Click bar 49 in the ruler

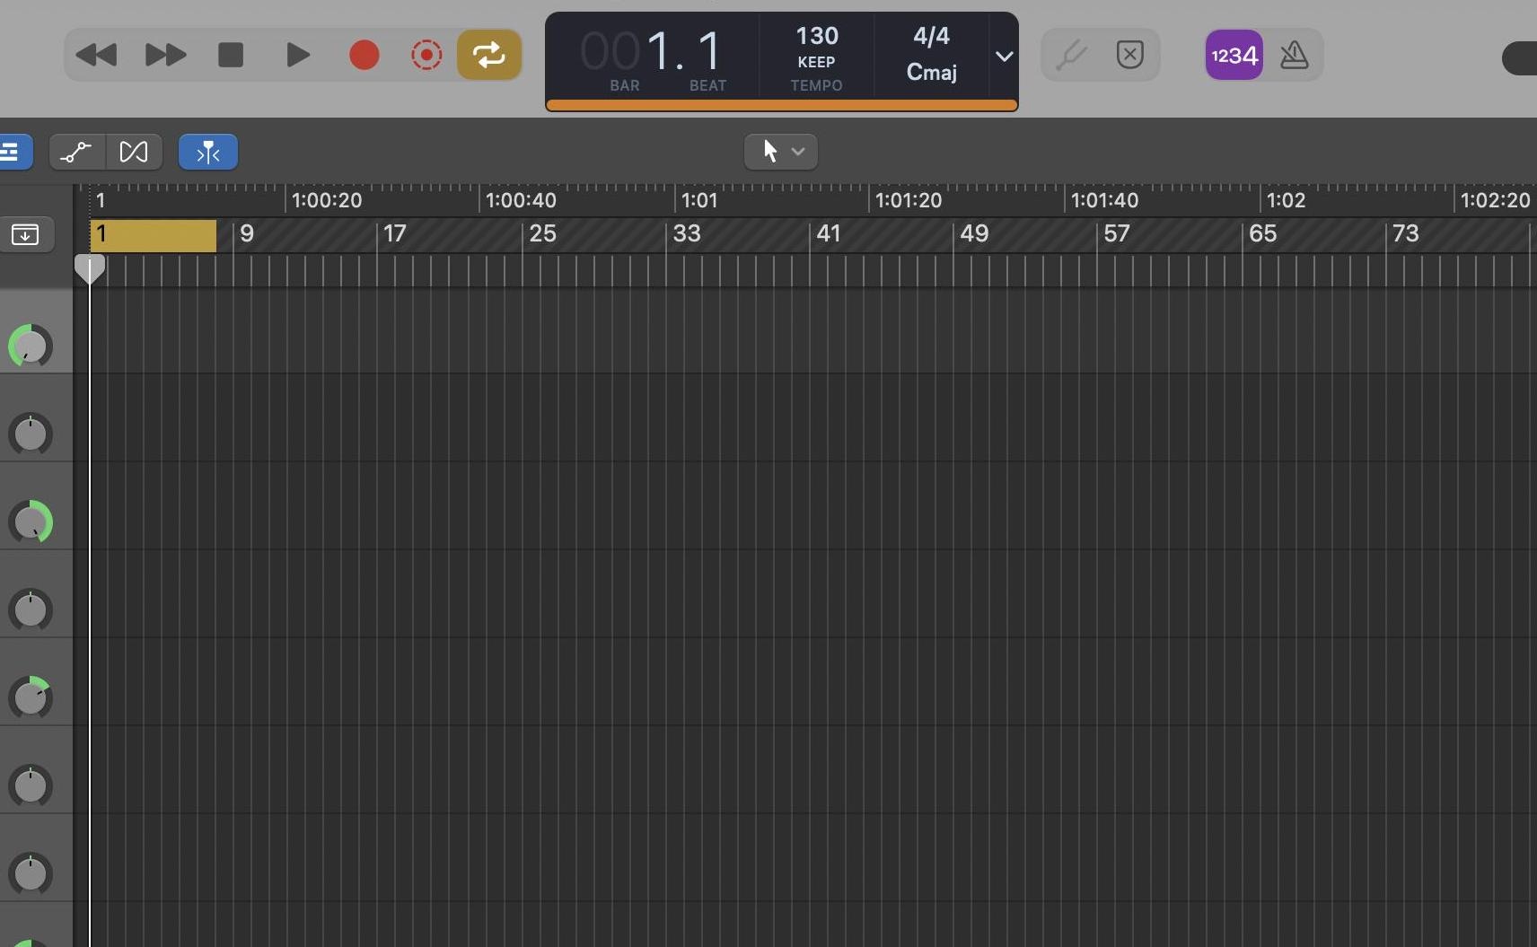pyautogui.click(x=974, y=234)
